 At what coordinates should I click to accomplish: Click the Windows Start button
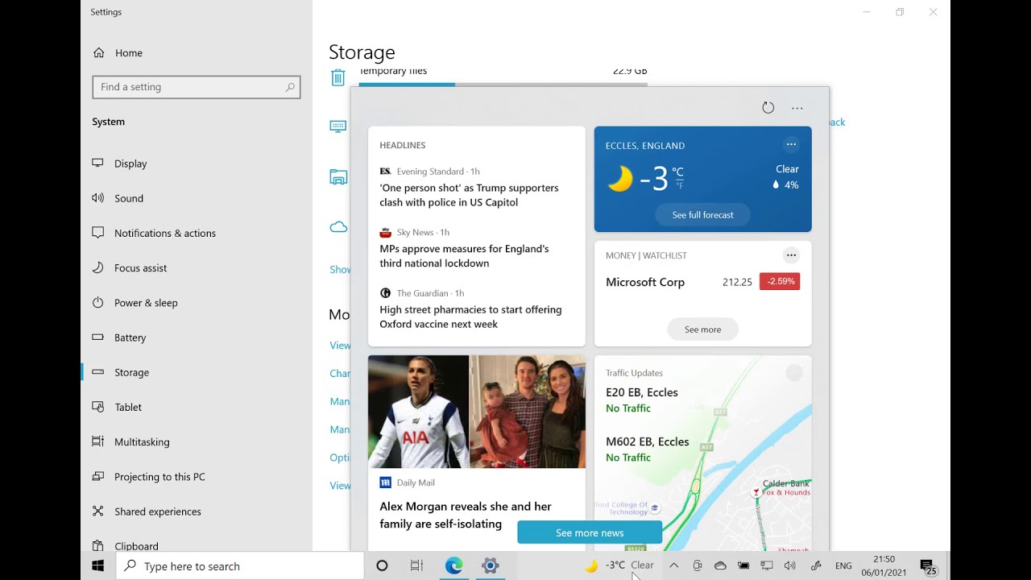(x=98, y=565)
